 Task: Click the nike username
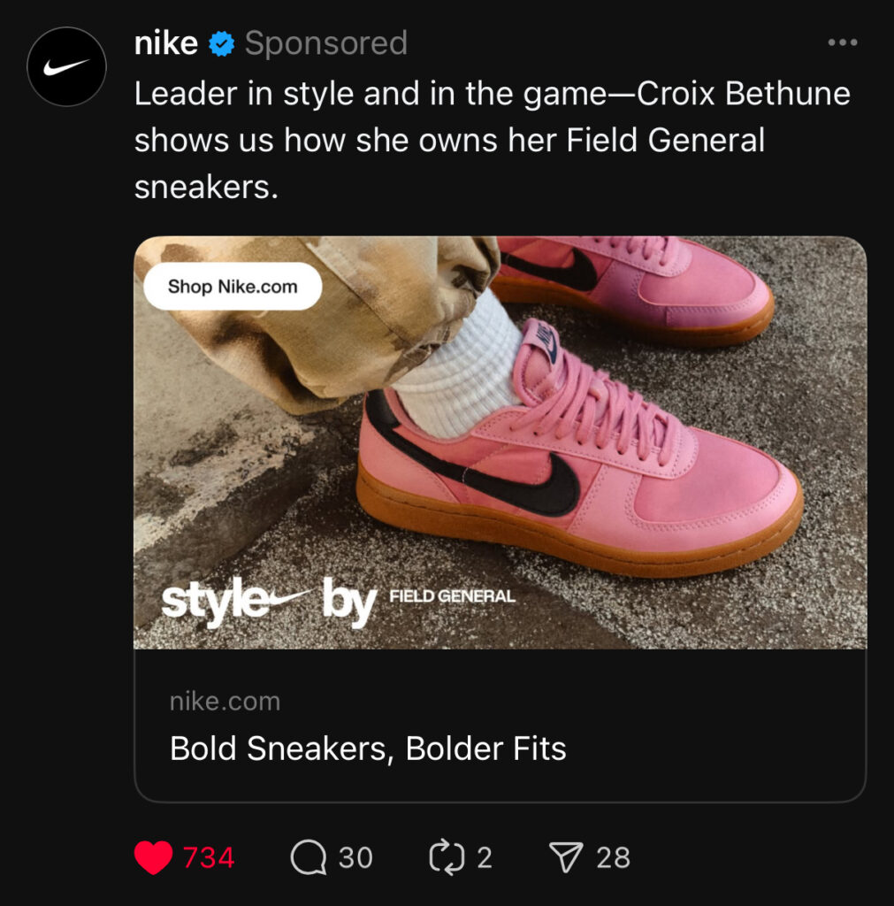pos(165,43)
